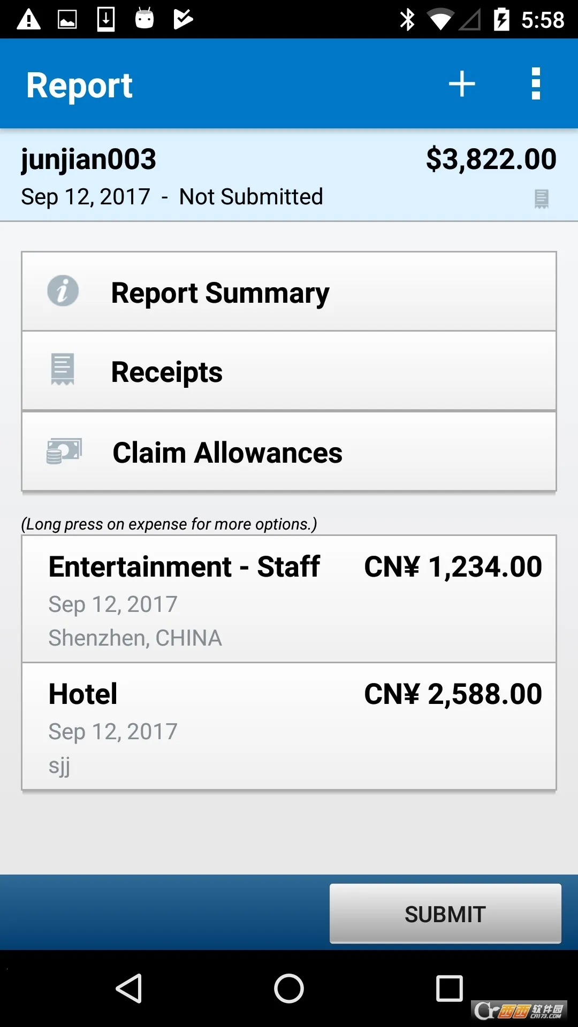
Task: Tap the $3,822.00 report total
Action: (491, 159)
